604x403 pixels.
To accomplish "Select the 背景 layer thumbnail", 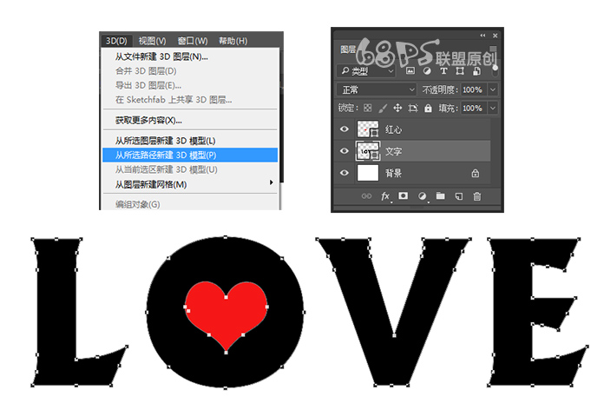I will 368,173.
